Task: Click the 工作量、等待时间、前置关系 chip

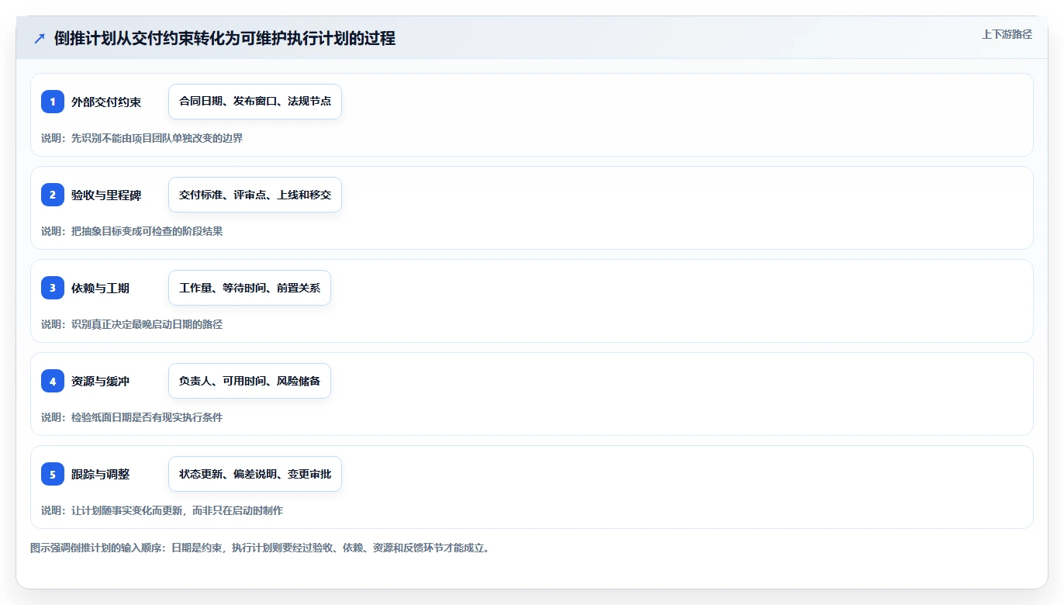Action: pos(250,288)
